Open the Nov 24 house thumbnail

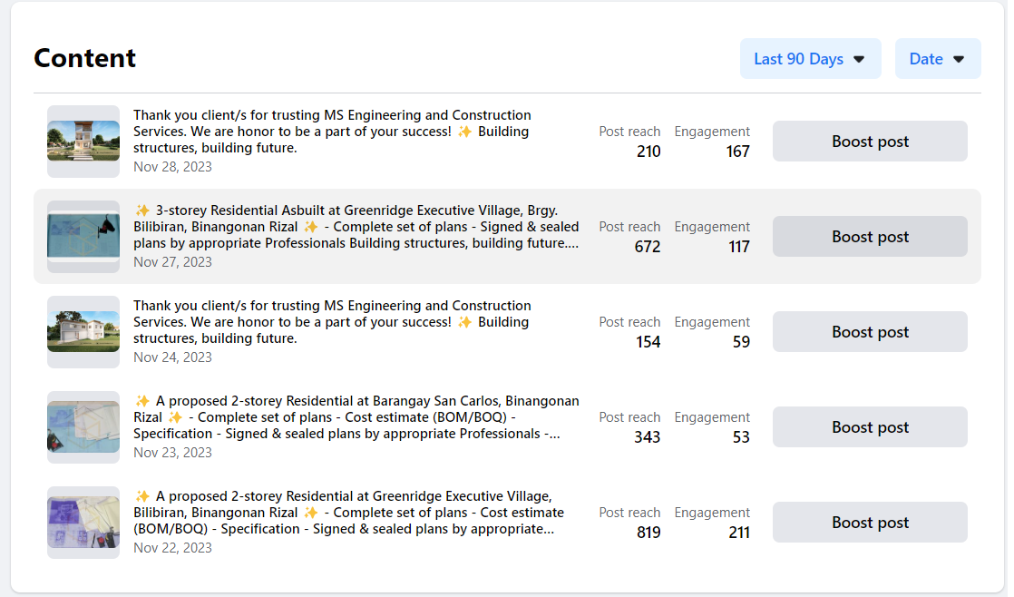pos(83,332)
